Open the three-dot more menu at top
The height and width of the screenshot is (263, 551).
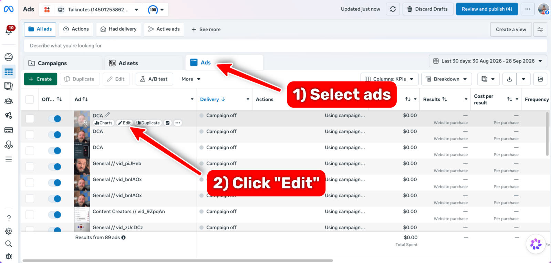(528, 9)
